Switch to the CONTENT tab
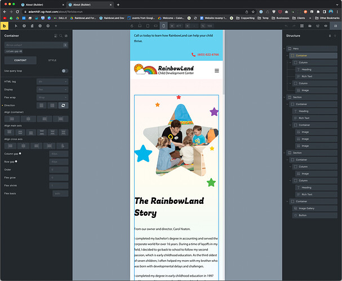The image size is (342, 281). 20,60
